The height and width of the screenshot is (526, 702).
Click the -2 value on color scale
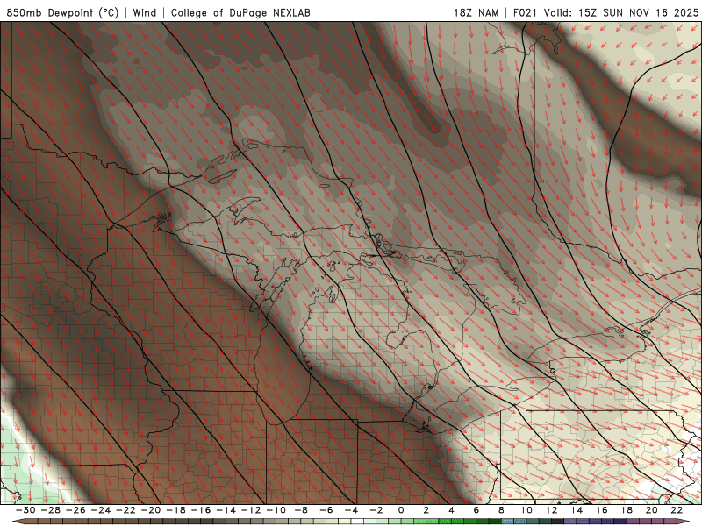376,510
